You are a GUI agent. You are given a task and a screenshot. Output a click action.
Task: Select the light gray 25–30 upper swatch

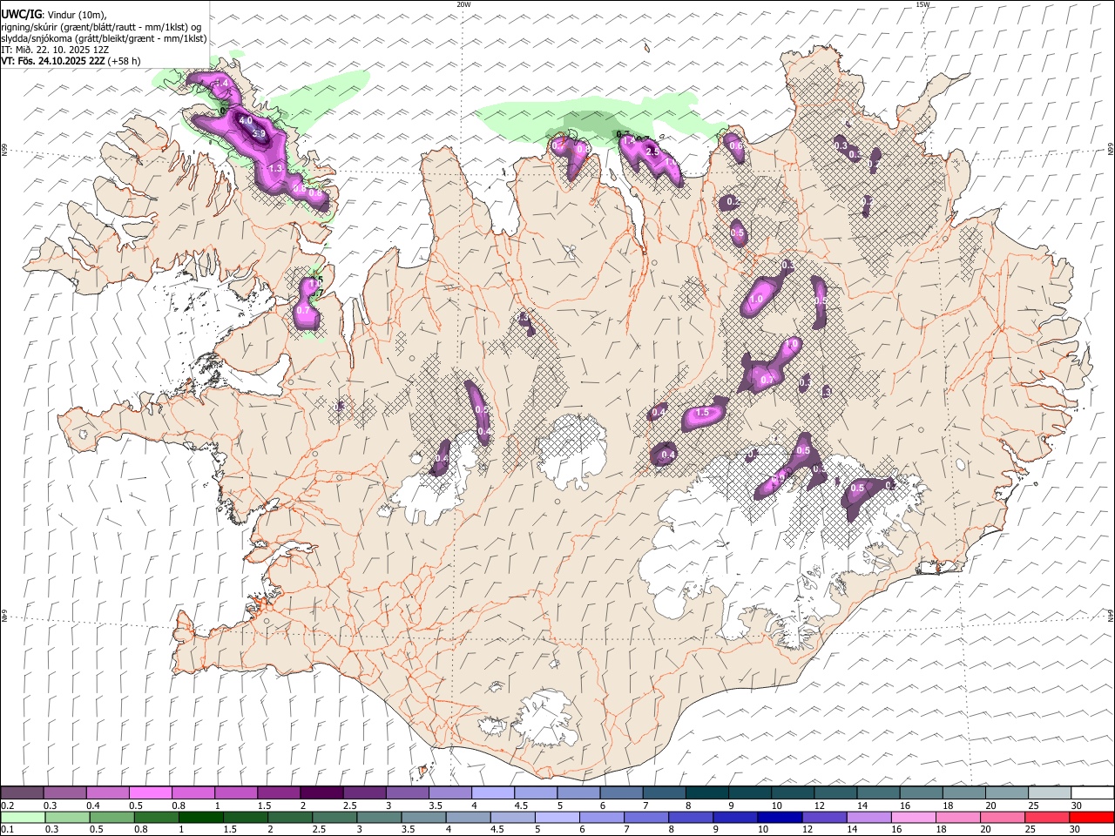1050,793
